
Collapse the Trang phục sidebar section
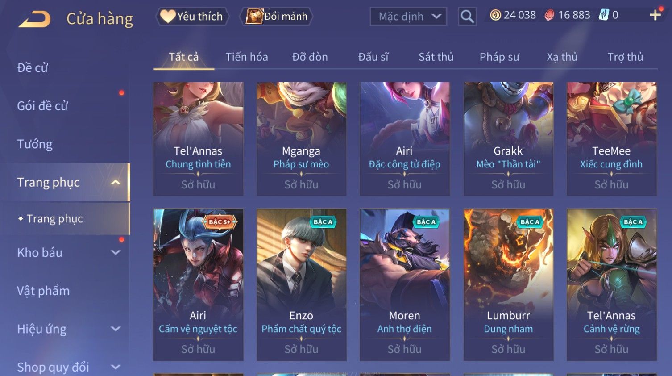point(116,182)
